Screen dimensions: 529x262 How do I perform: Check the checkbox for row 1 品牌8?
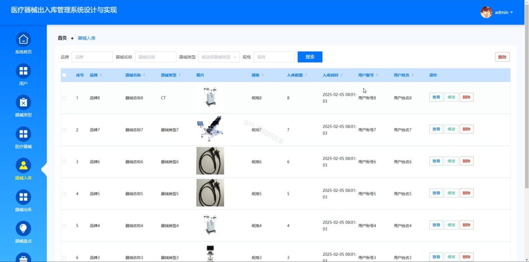click(64, 98)
